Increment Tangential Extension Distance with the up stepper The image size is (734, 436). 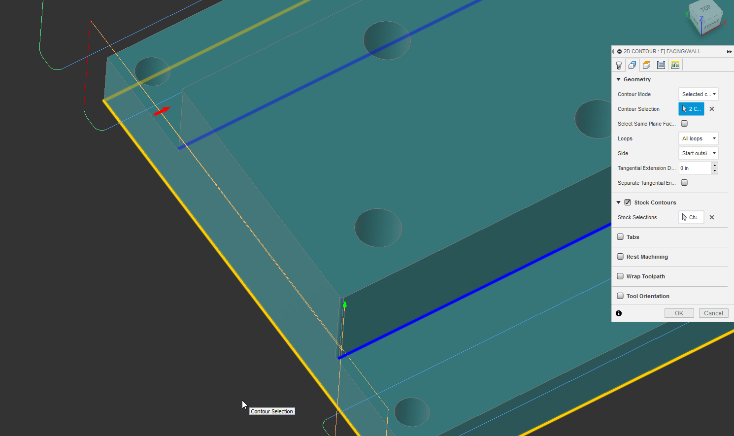point(715,166)
